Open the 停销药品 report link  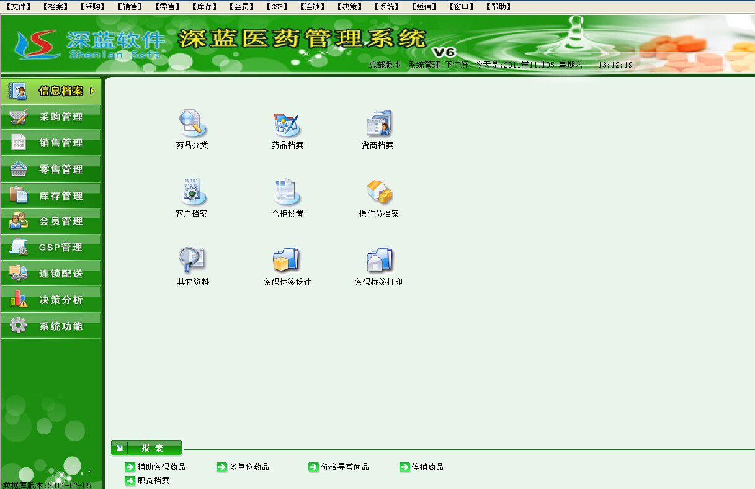[x=427, y=467]
